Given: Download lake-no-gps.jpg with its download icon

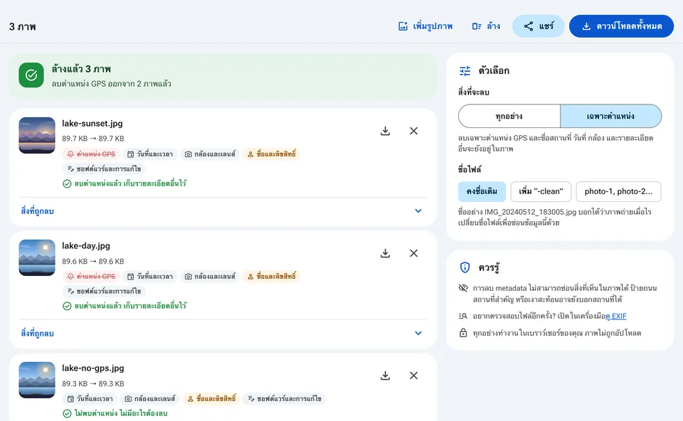Looking at the screenshot, I should (385, 375).
